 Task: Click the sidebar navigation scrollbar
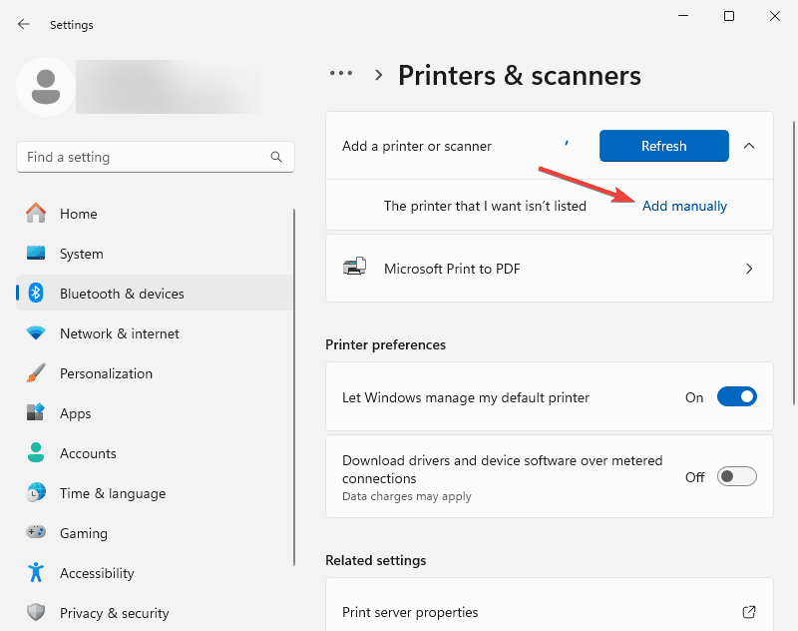(x=294, y=387)
